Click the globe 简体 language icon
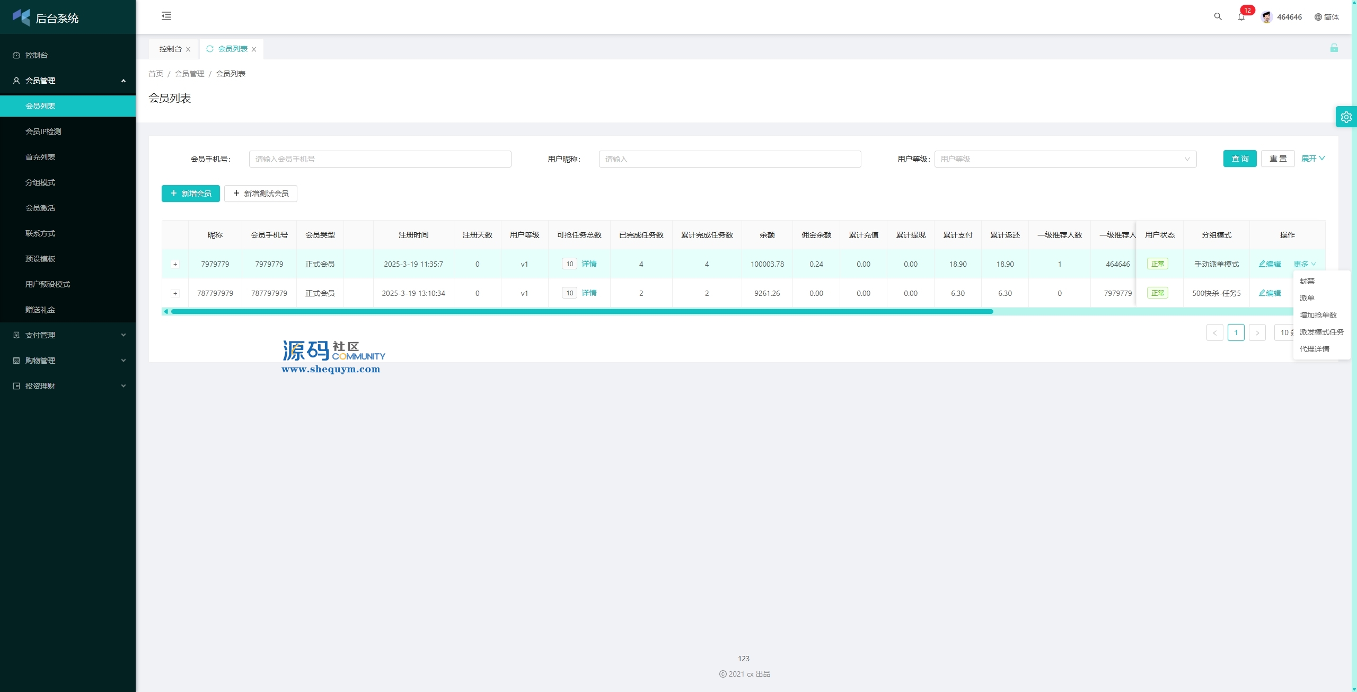Image resolution: width=1357 pixels, height=692 pixels. point(1318,17)
